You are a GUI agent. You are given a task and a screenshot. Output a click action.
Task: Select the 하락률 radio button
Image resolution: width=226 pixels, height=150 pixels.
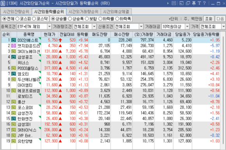point(100,19)
